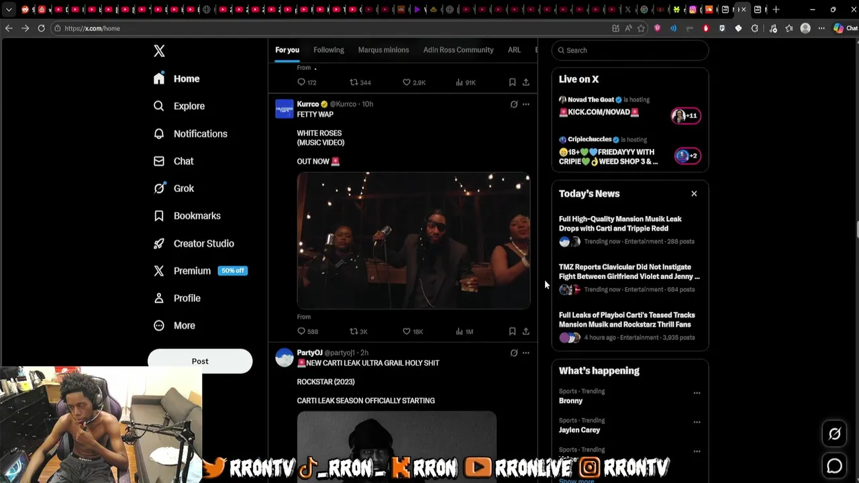Reply to the Kurrco Fetty Wap post
Screen dimensions: 859x483
click(x=307, y=331)
